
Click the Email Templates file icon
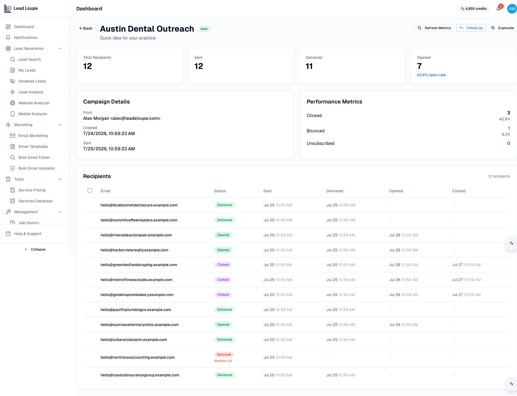click(13, 147)
